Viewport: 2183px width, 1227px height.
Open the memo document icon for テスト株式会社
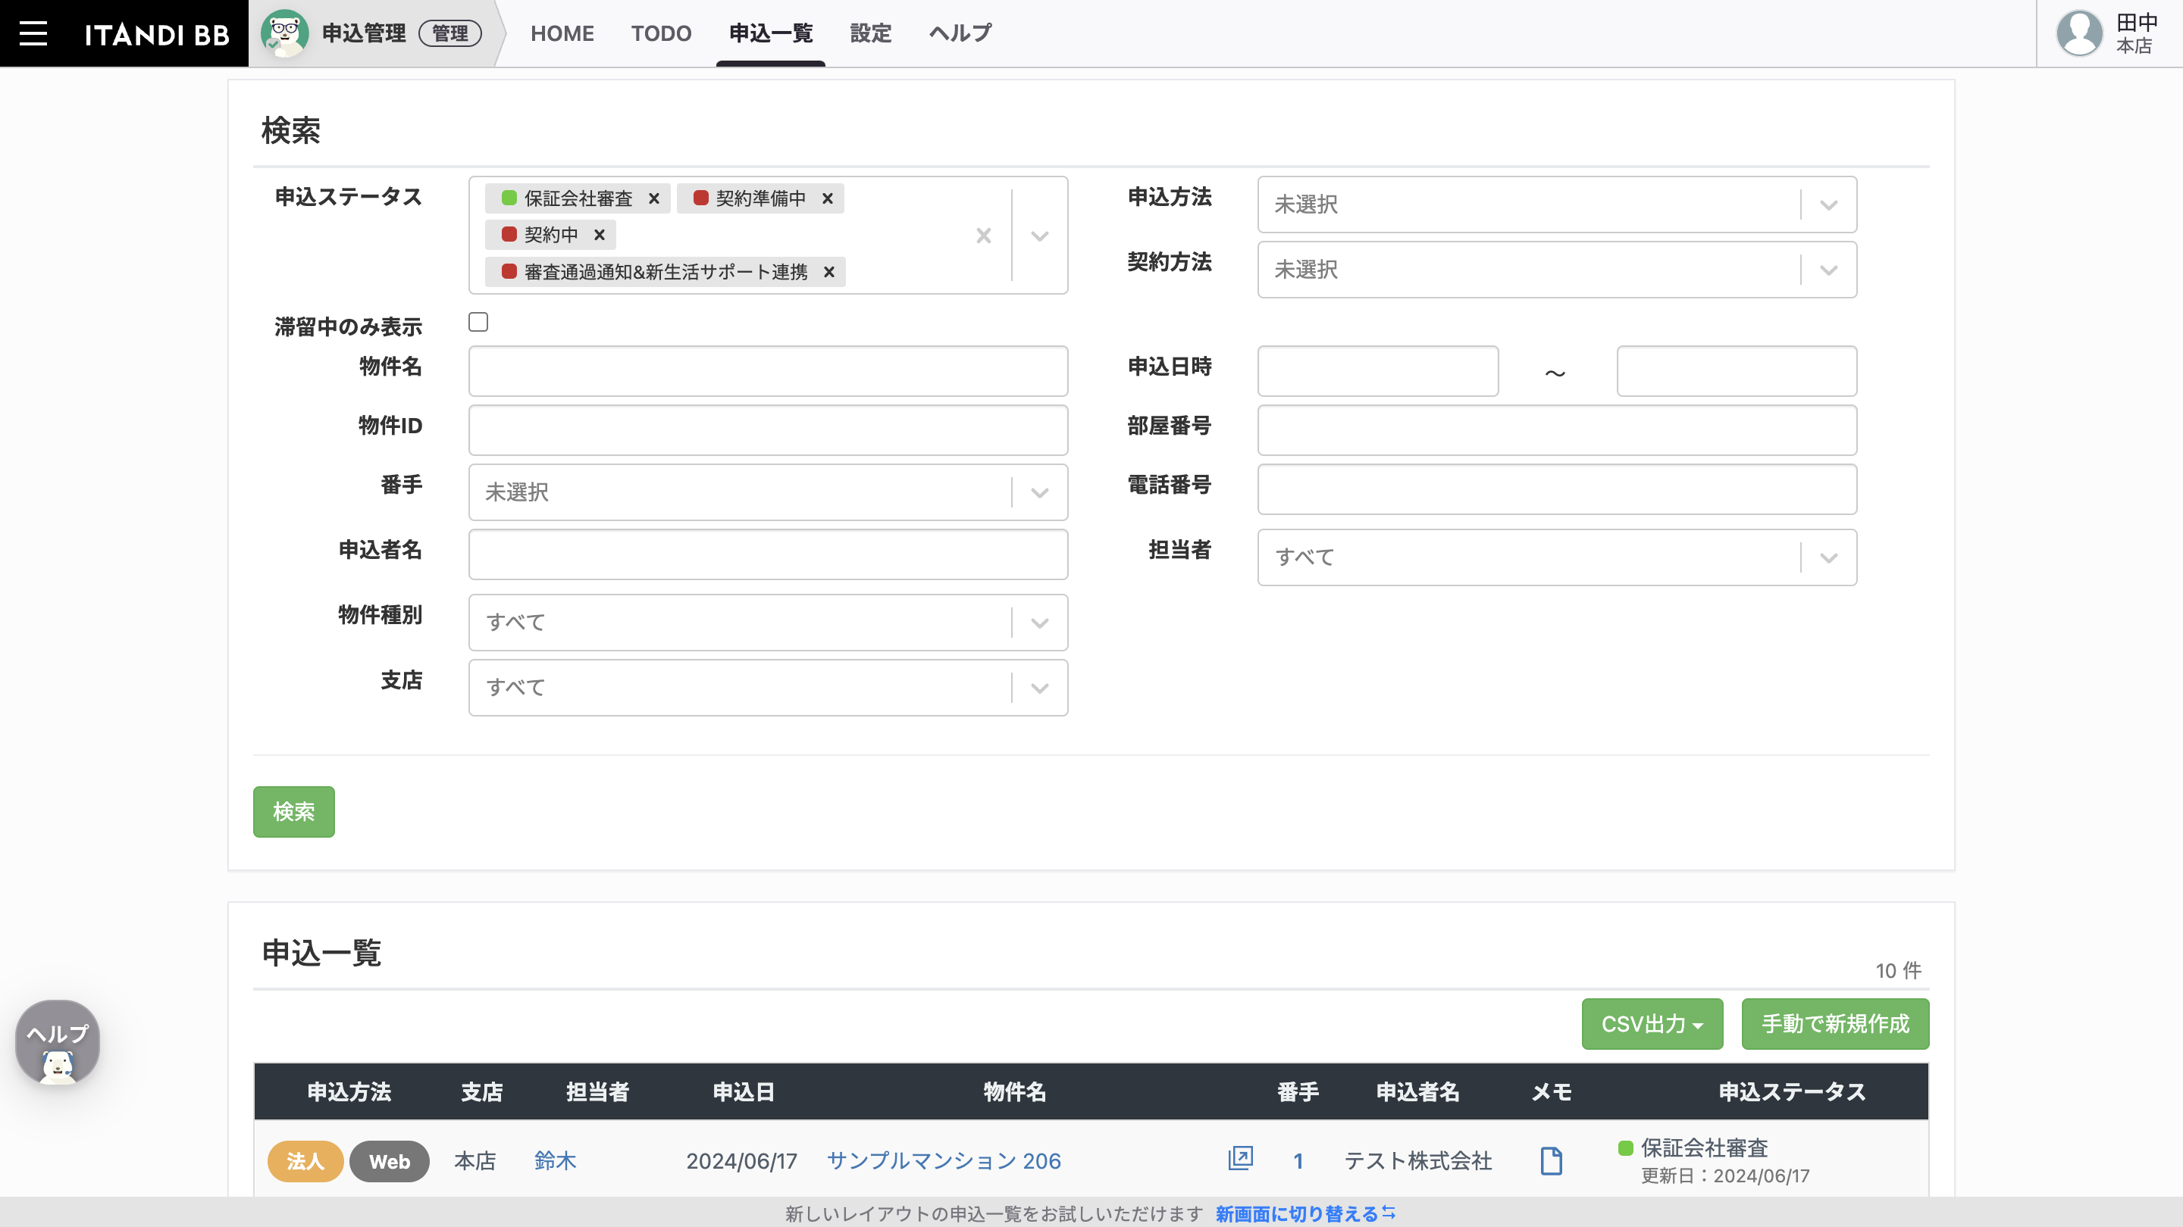coord(1551,1160)
